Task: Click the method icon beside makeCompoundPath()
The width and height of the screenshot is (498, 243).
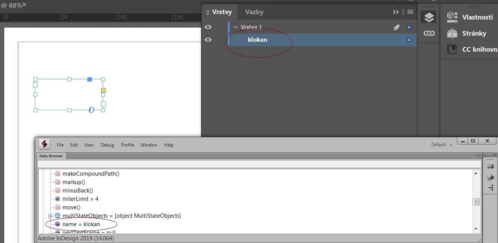Action: pos(57,173)
